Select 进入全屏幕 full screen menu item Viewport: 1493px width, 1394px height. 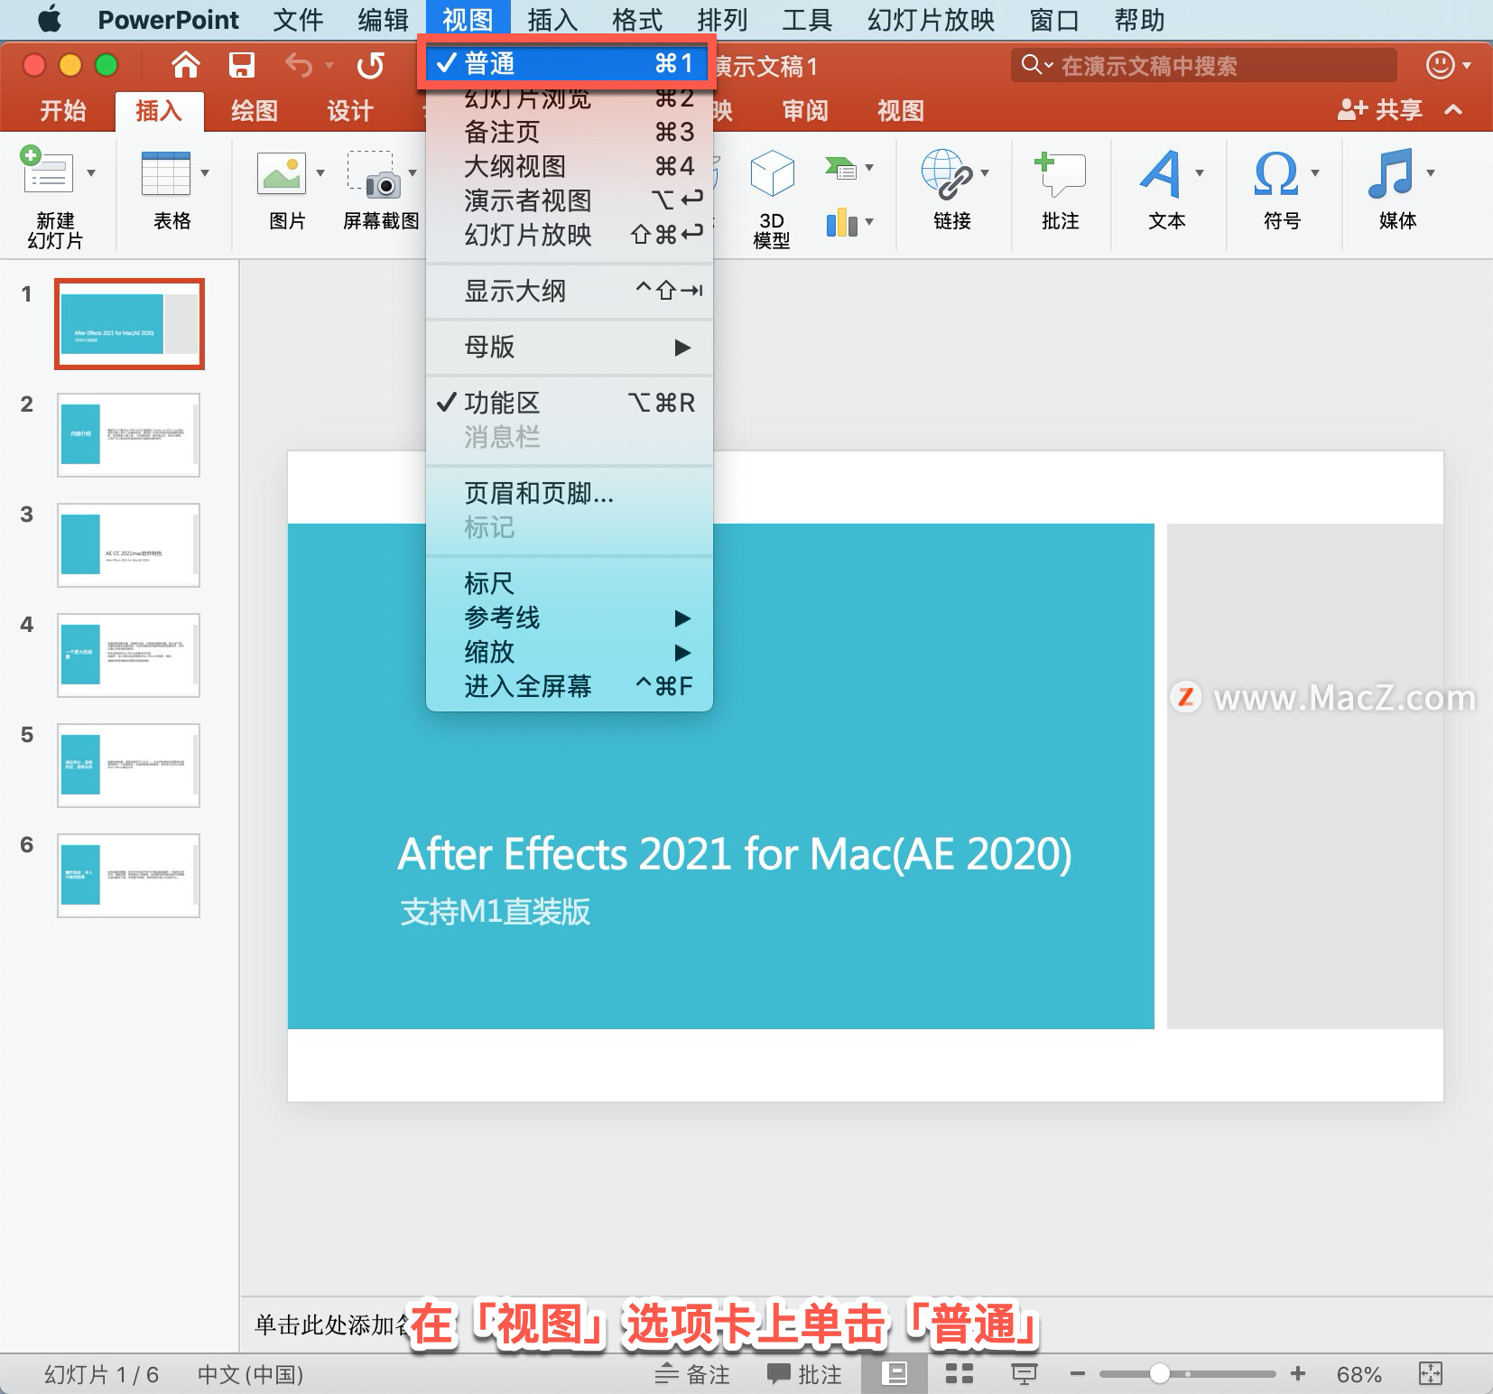point(569,686)
